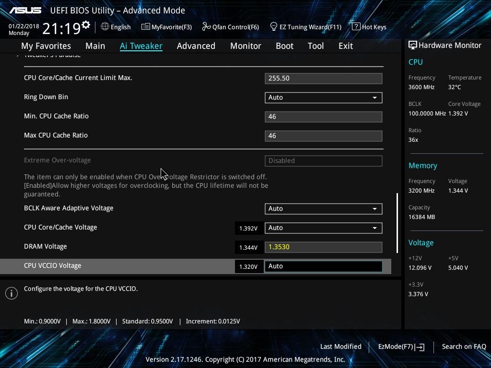This screenshot has height=368, width=491.
Task: Click CPU heading in Hardware Monitor
Action: coord(416,62)
